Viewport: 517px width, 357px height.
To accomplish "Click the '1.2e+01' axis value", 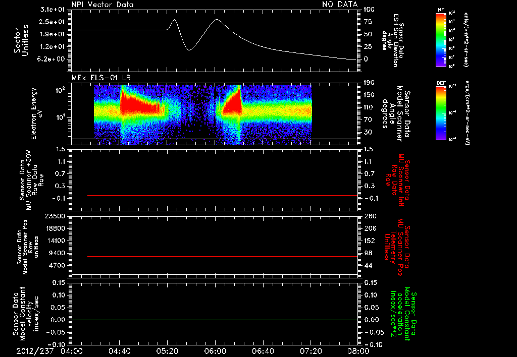I will 53,47.
